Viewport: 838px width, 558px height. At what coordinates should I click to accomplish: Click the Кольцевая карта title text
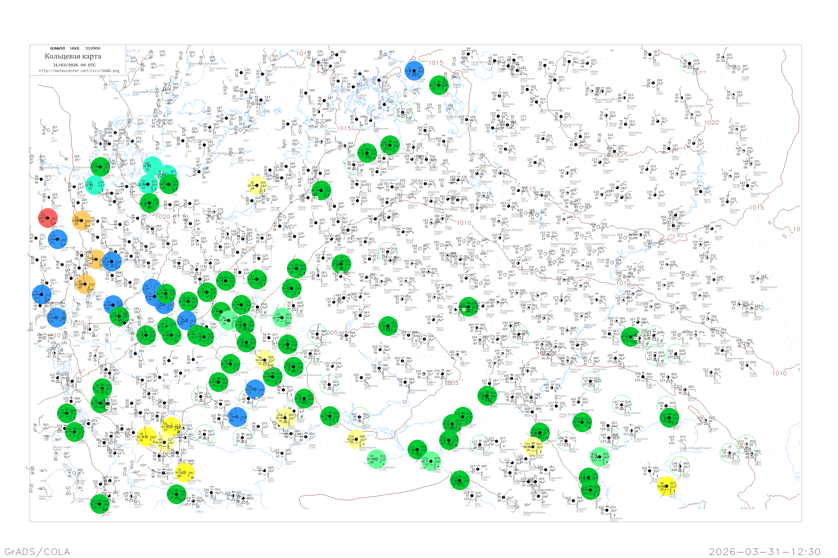point(73,56)
